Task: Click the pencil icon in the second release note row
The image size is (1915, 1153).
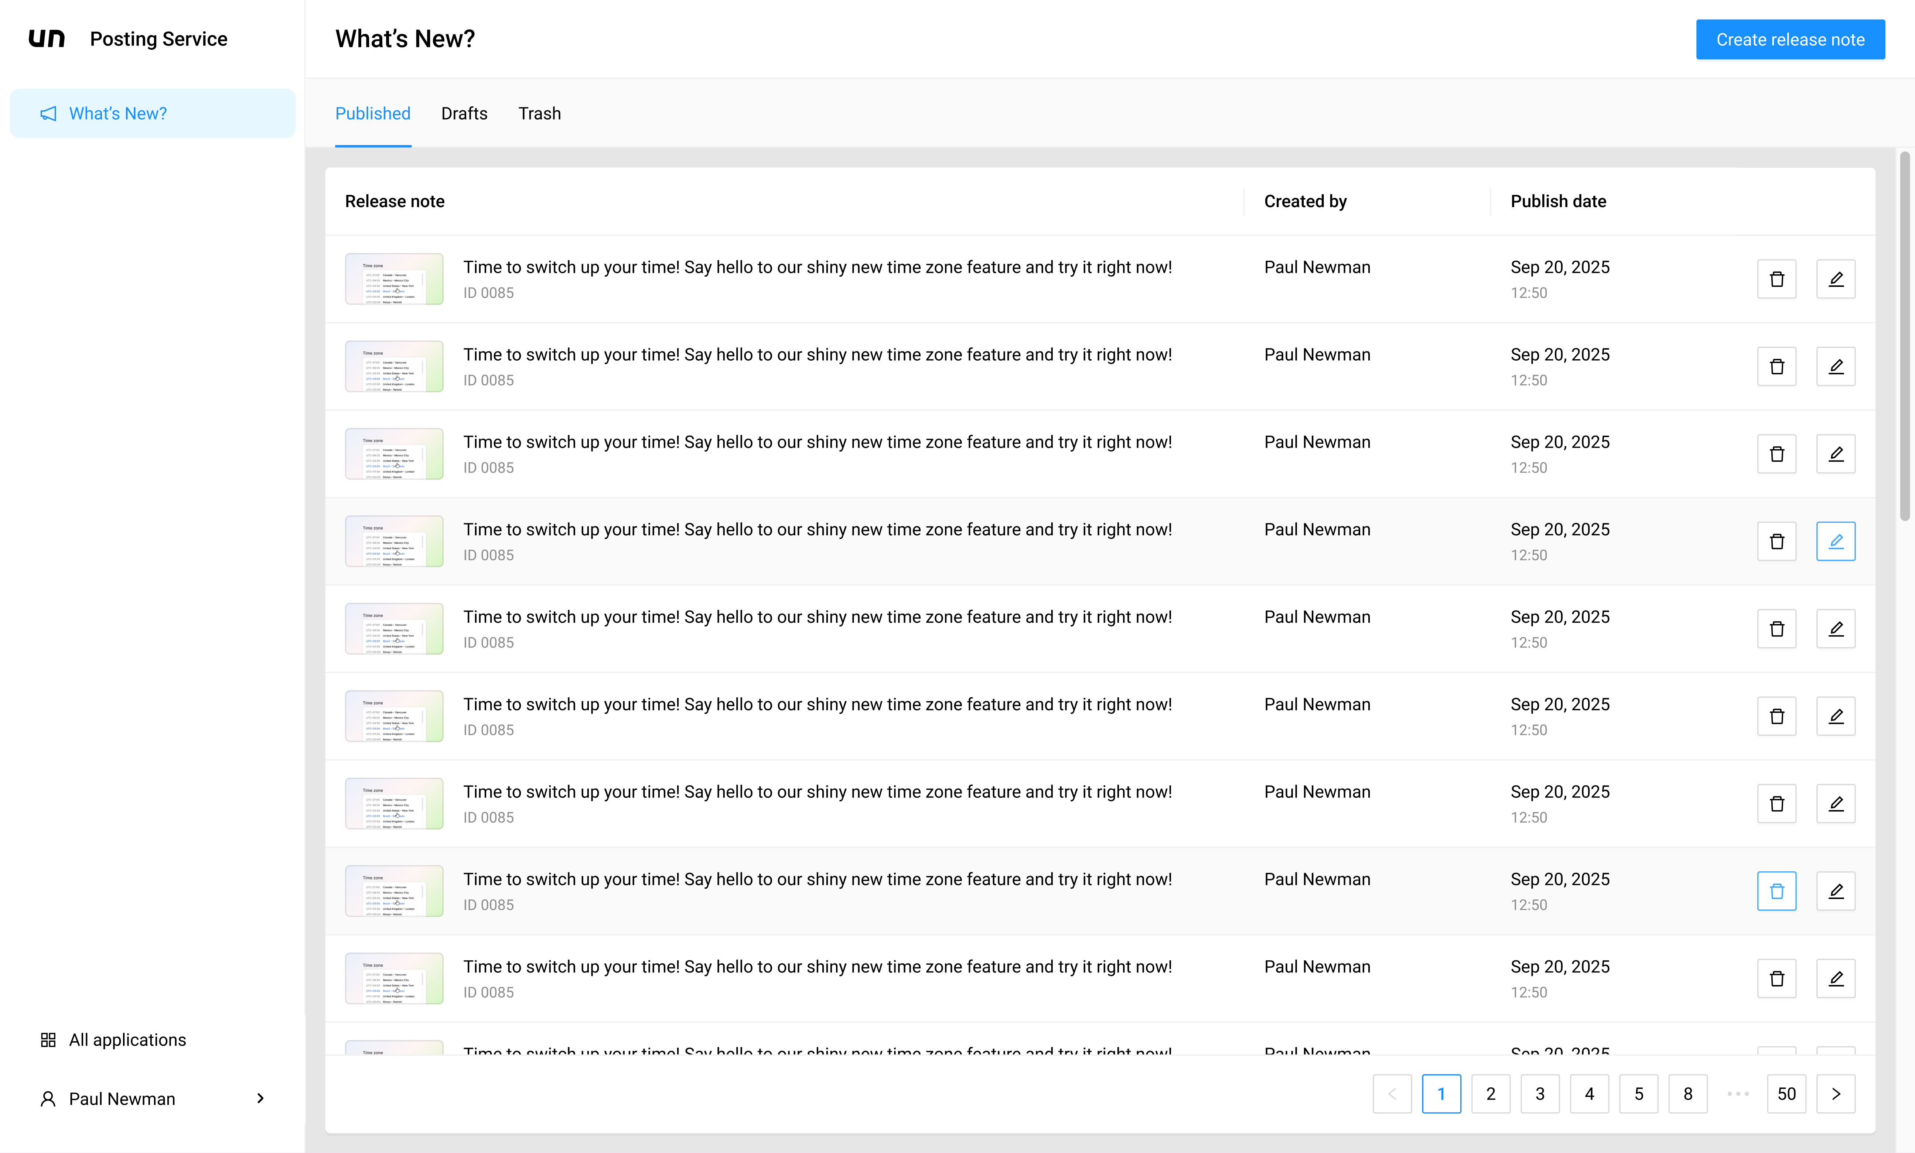Action: [x=1836, y=366]
